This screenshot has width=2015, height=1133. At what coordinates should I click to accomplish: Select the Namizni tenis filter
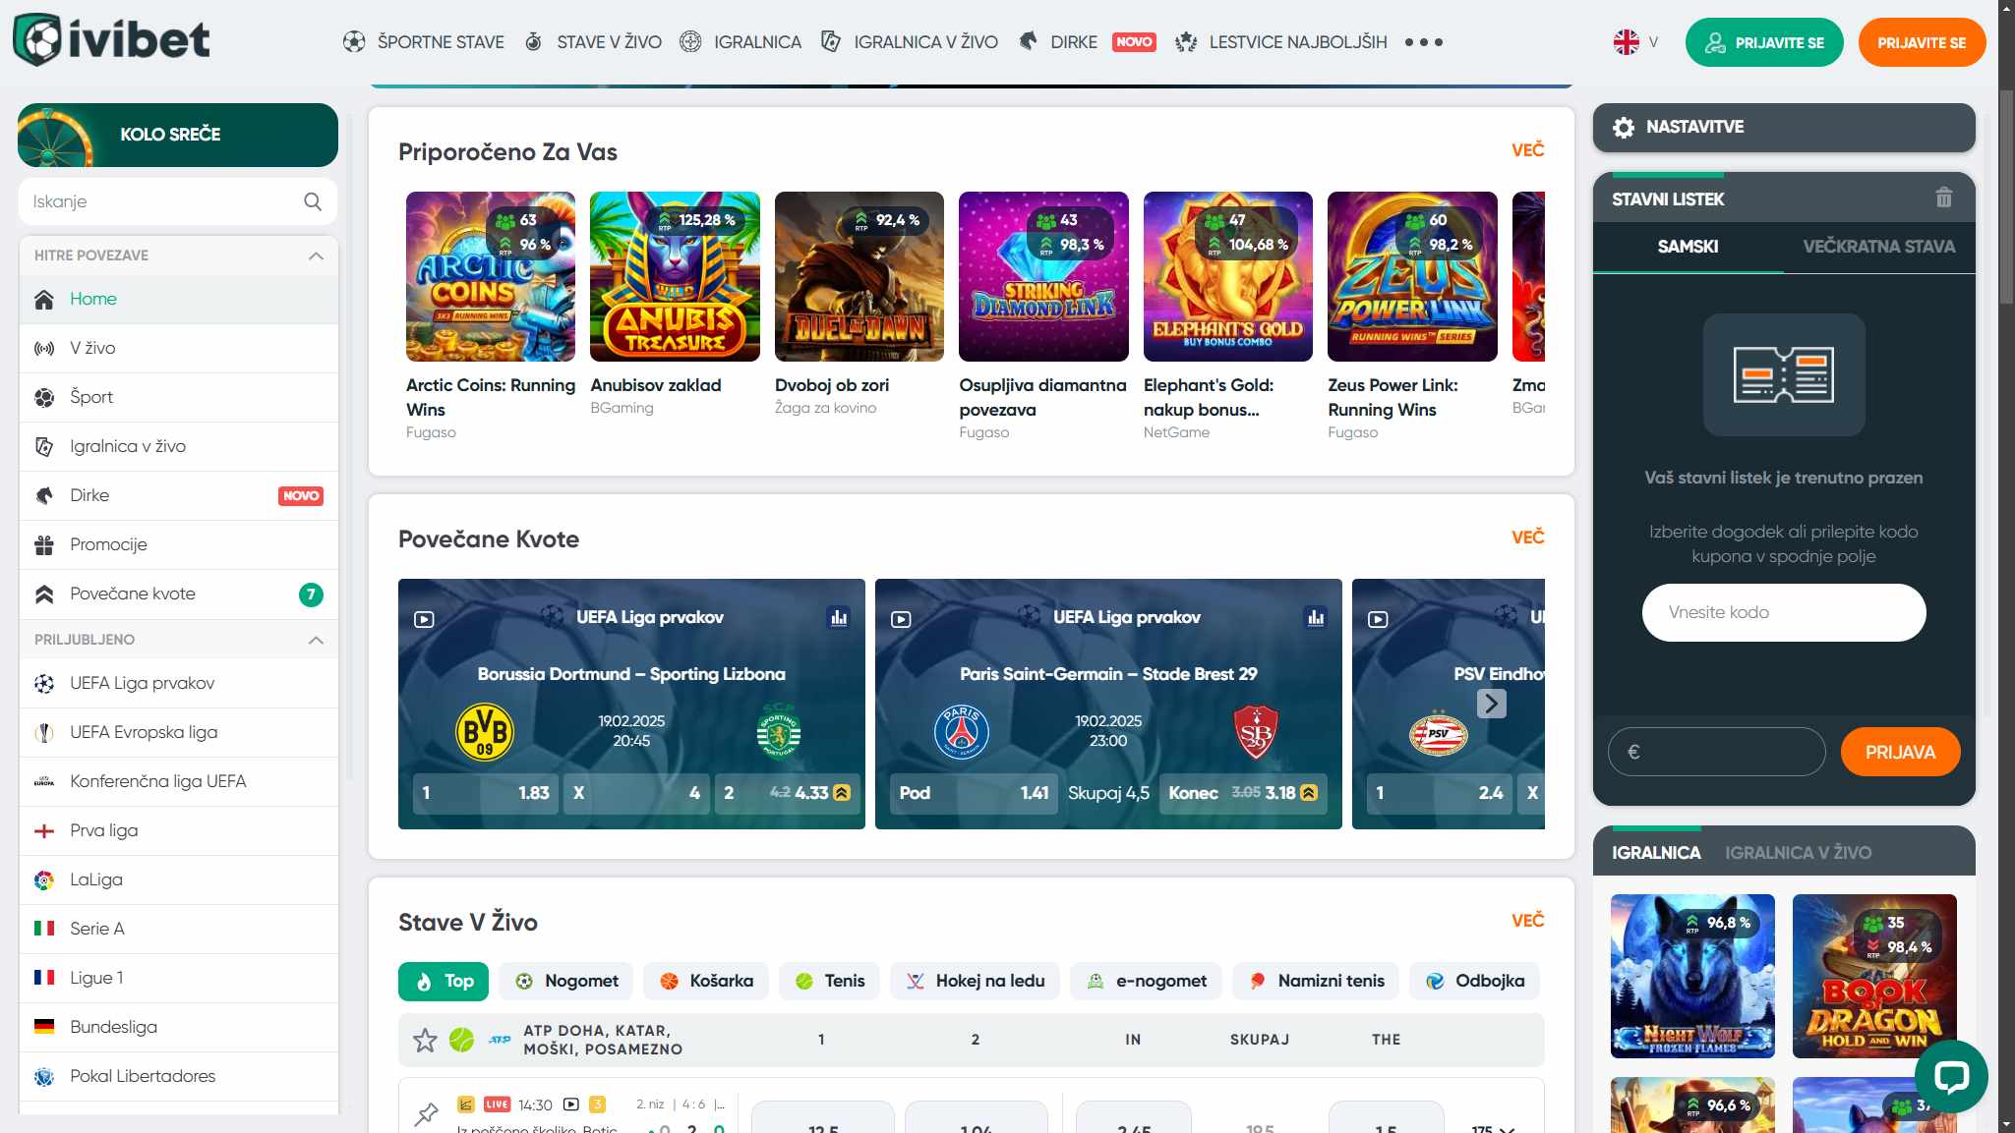coord(1316,982)
